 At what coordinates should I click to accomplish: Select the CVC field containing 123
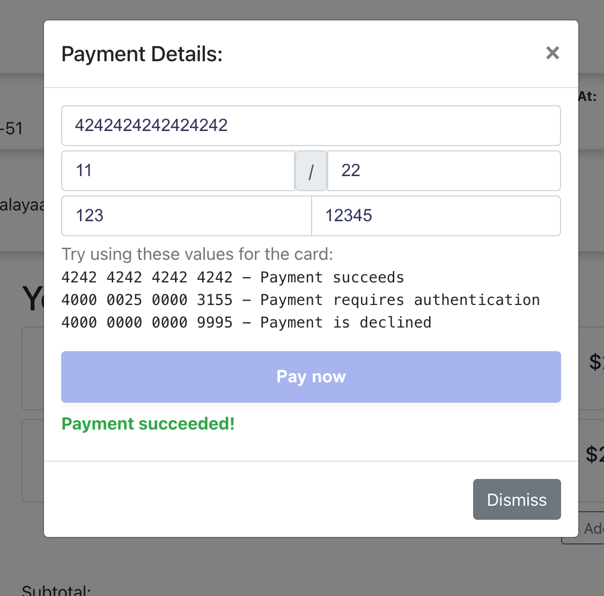click(x=186, y=216)
